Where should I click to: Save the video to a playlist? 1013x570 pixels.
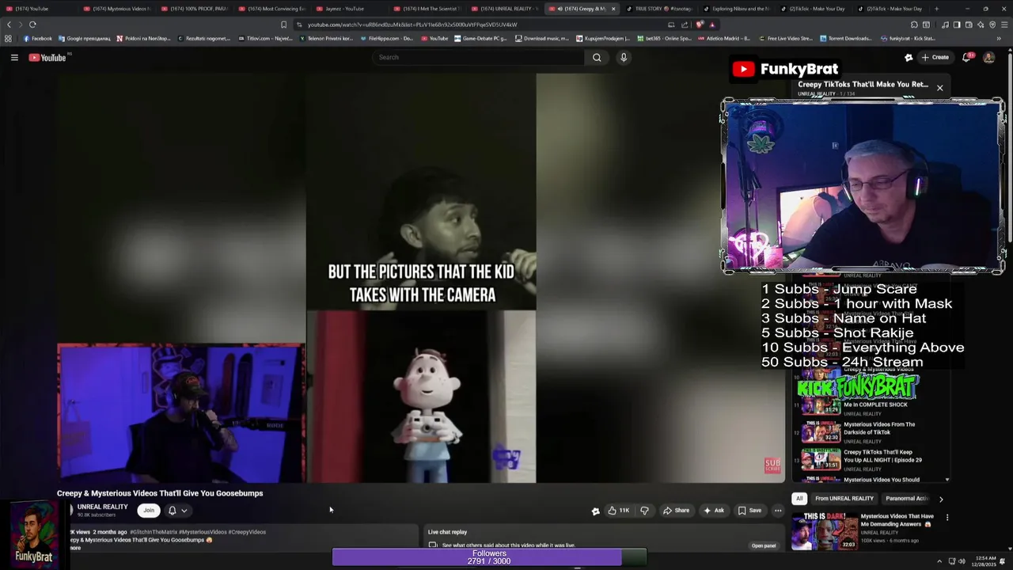(x=749, y=511)
